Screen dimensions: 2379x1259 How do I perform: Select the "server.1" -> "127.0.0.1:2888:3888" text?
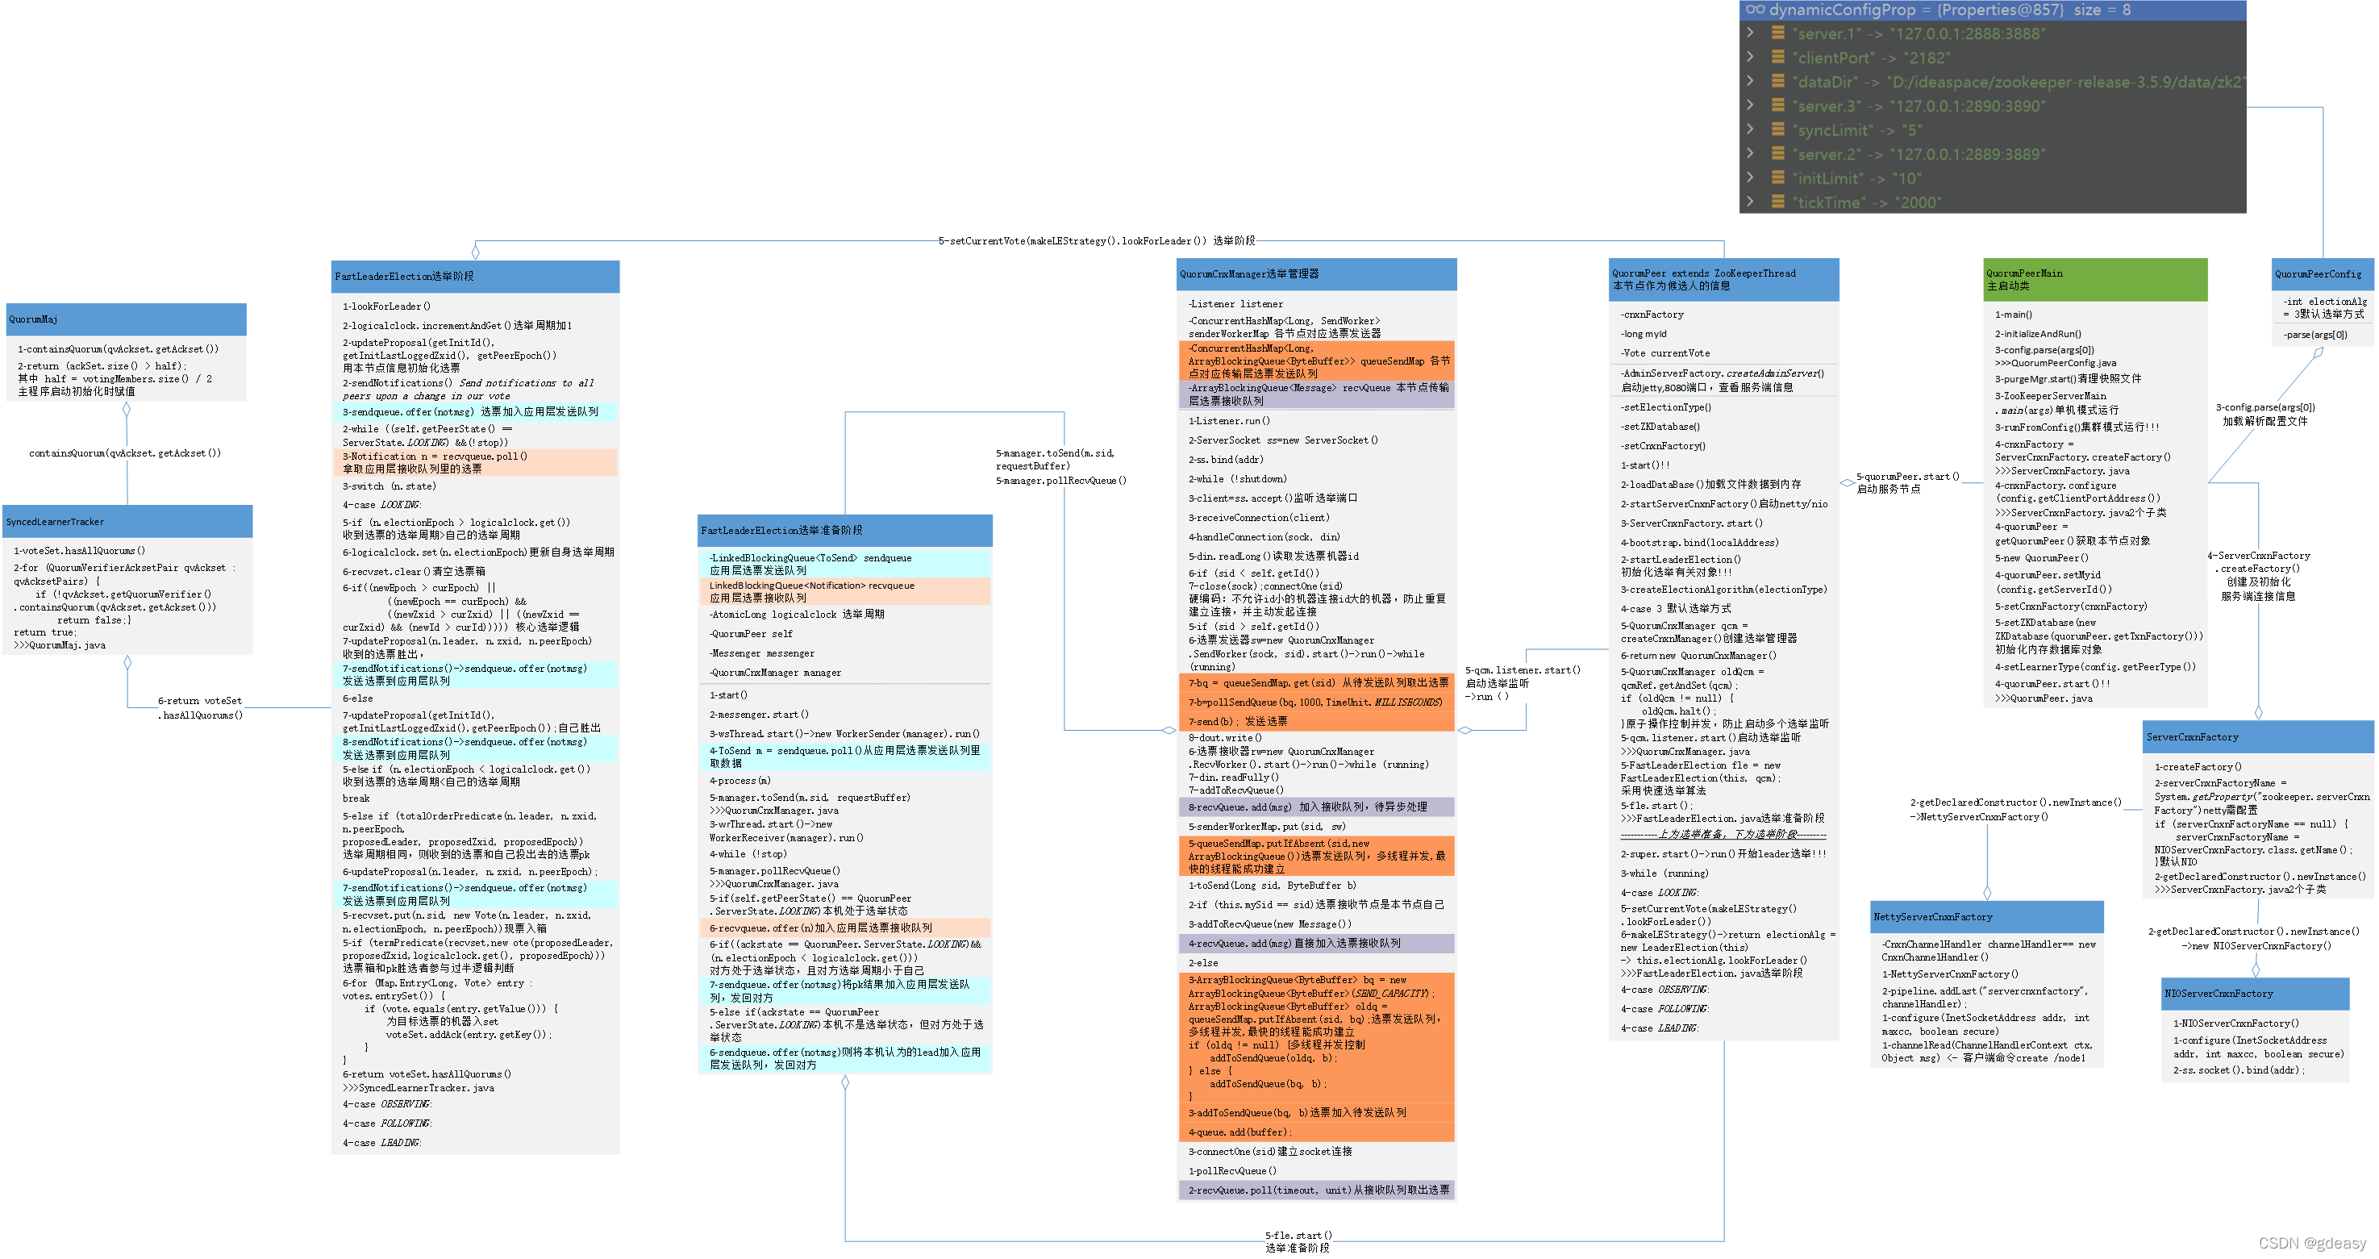pyautogui.click(x=1919, y=34)
